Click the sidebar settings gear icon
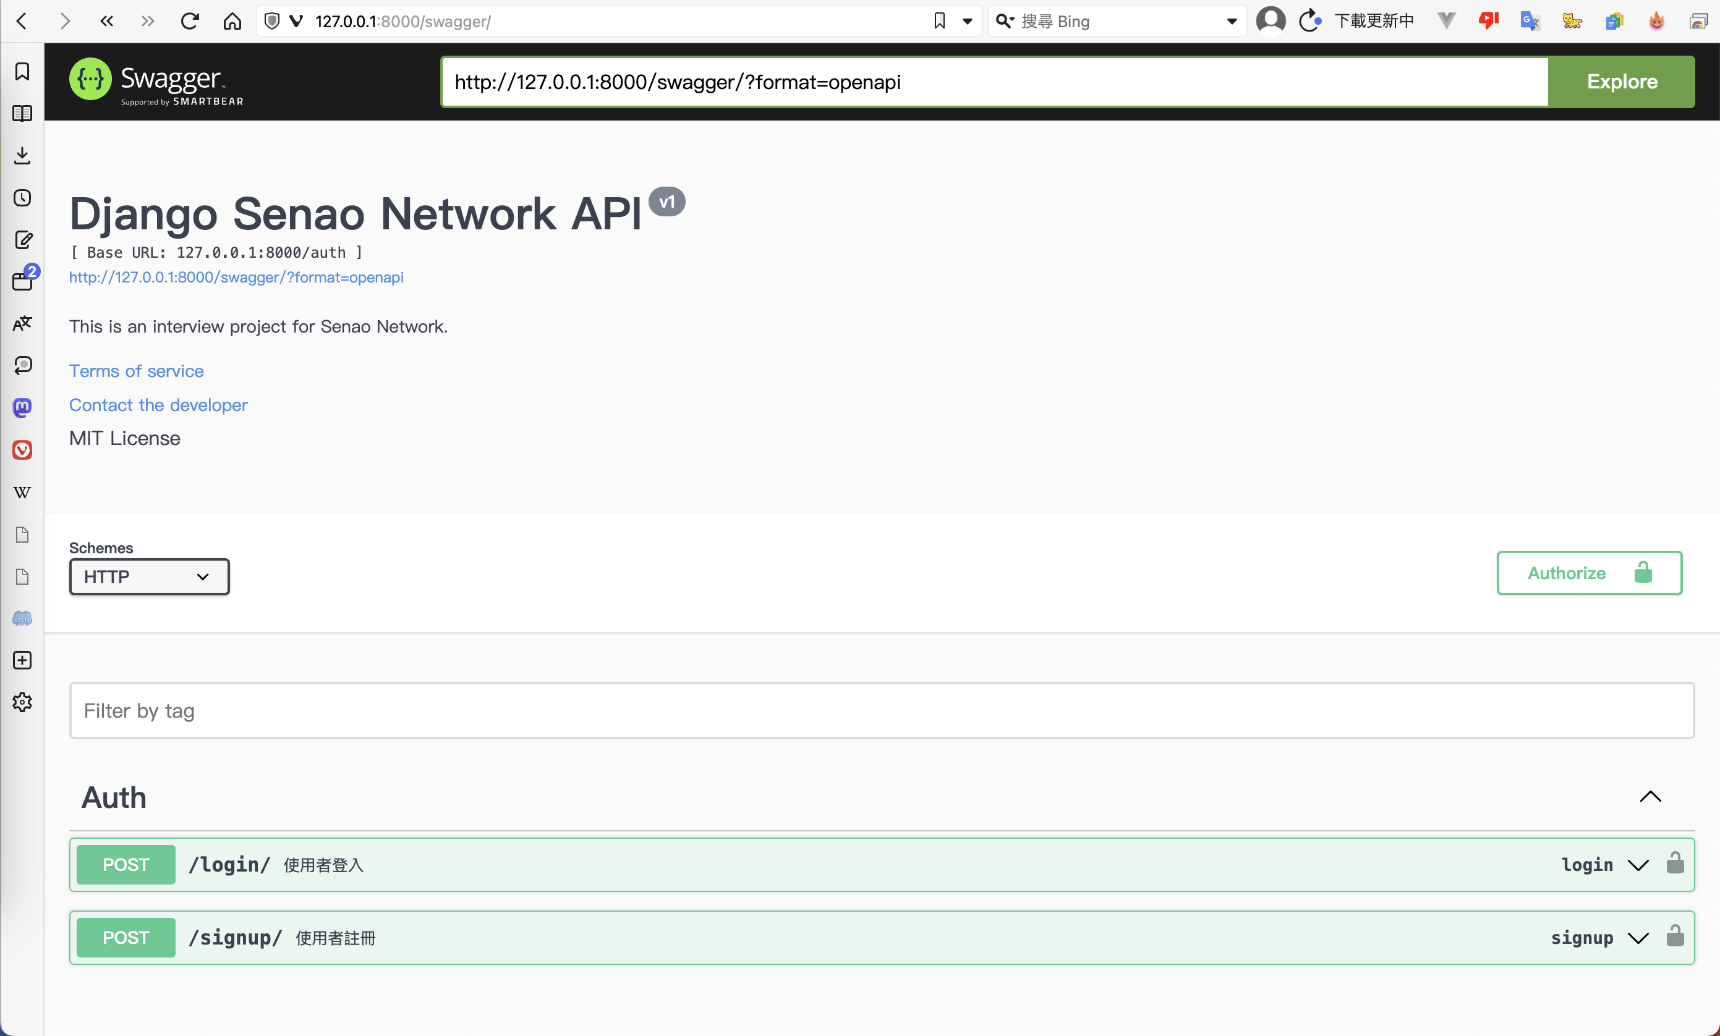1720x1036 pixels. click(x=22, y=702)
